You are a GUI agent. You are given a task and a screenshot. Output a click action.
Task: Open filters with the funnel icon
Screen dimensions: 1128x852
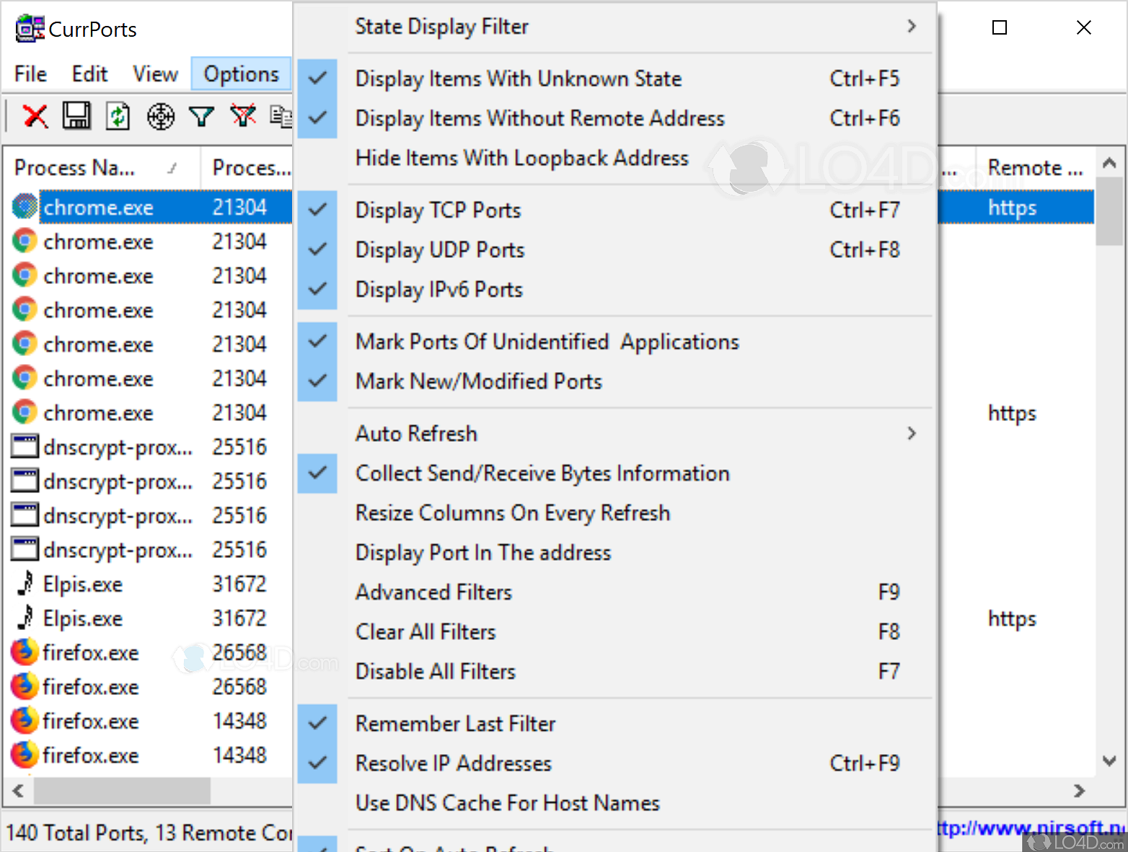click(x=201, y=115)
